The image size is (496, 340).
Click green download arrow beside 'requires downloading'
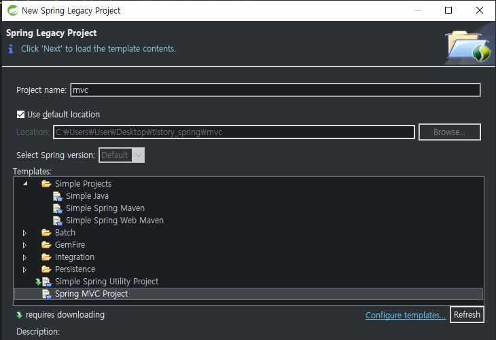click(x=19, y=315)
